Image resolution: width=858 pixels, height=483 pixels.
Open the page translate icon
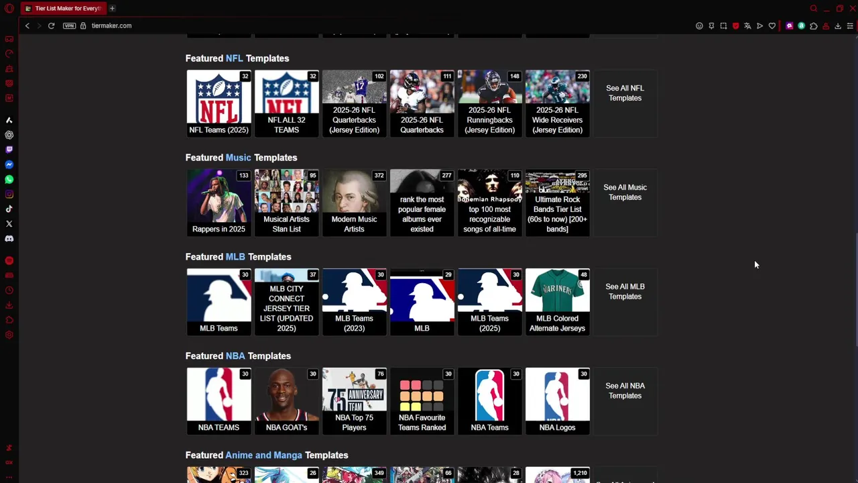click(747, 26)
